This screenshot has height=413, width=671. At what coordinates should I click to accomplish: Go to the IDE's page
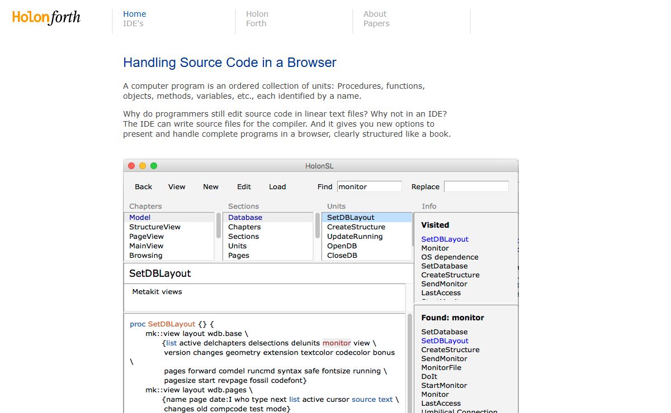pos(133,23)
